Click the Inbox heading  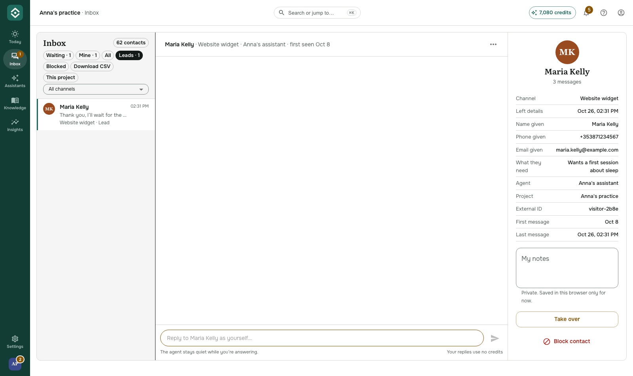point(55,43)
